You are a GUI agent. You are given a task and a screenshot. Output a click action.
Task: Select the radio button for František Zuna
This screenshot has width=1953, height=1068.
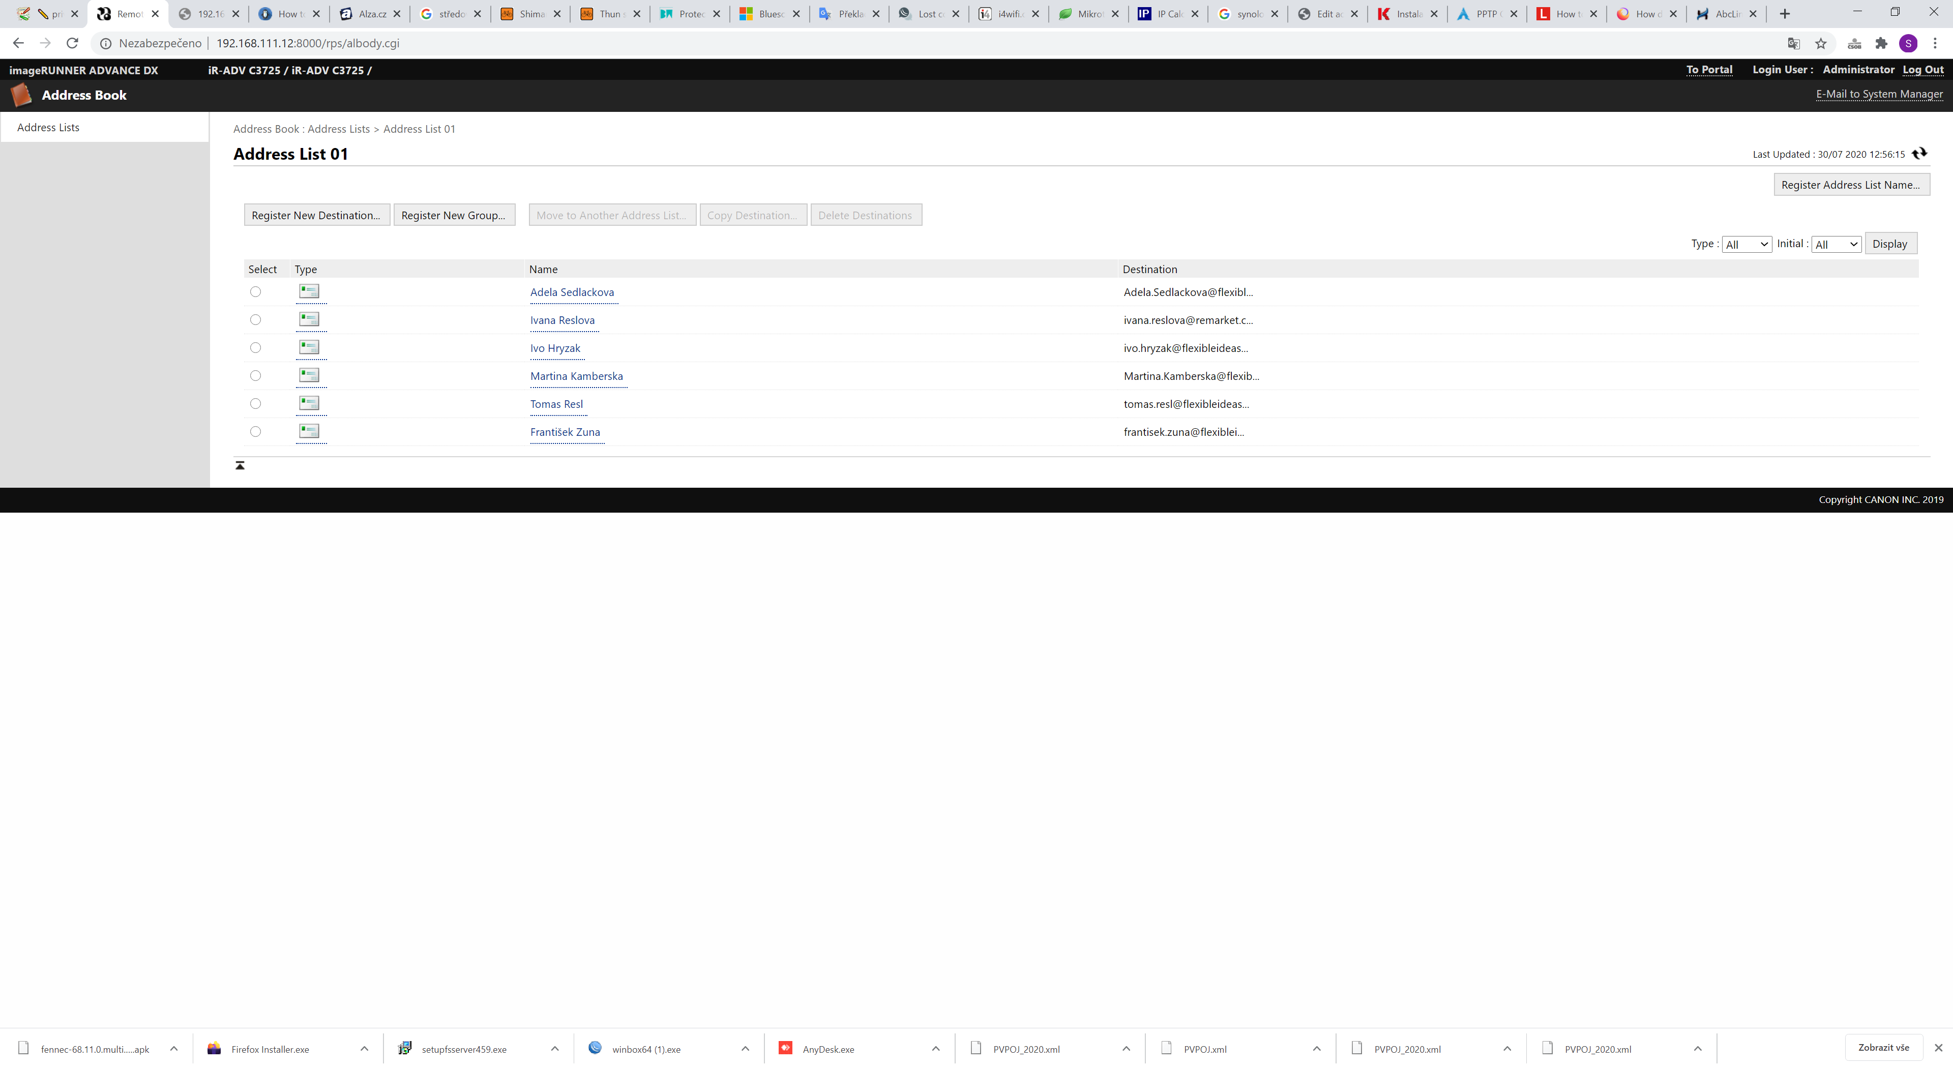(x=255, y=432)
